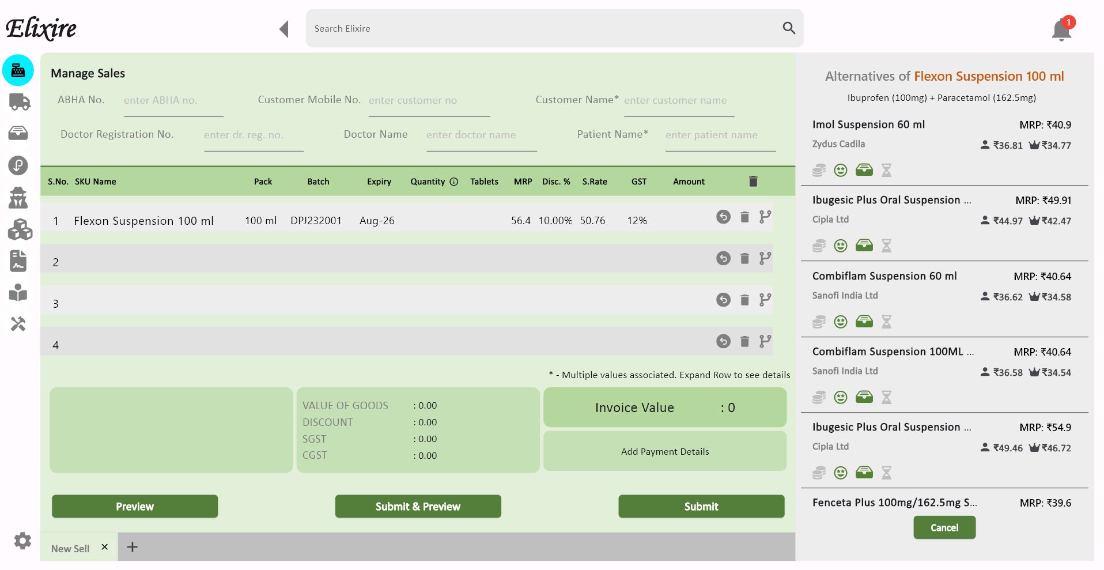
Task: Click the trash icon in row 4
Action: [744, 341]
